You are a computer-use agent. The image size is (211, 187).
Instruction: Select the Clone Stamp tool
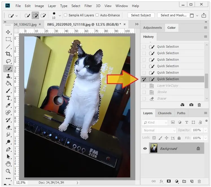click(8, 76)
